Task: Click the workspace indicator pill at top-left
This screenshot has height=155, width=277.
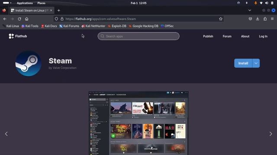Action: tap(6, 3)
